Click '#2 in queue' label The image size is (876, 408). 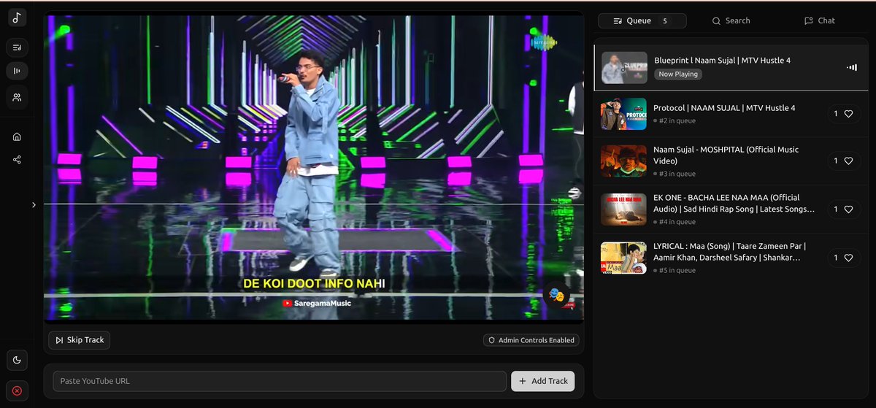pos(677,121)
